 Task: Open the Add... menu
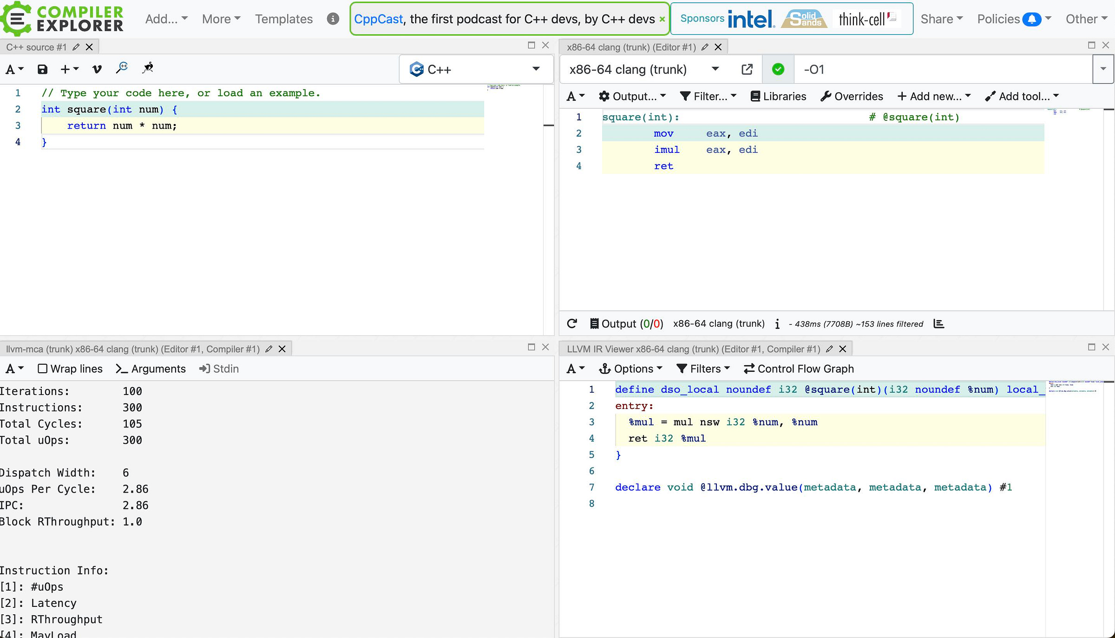click(166, 19)
